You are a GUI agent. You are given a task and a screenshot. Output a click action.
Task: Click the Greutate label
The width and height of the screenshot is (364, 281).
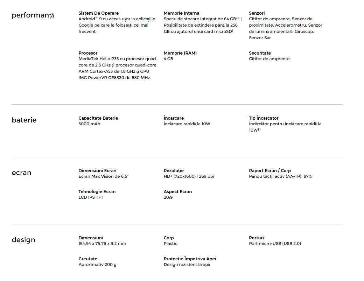click(88, 259)
